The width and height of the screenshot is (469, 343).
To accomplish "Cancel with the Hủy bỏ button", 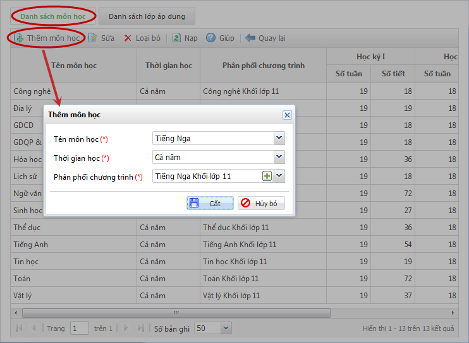I will tap(261, 203).
